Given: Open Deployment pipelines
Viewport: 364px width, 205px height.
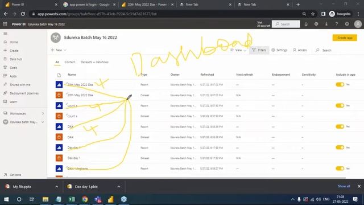Looking at the screenshot, I should coord(24,93).
